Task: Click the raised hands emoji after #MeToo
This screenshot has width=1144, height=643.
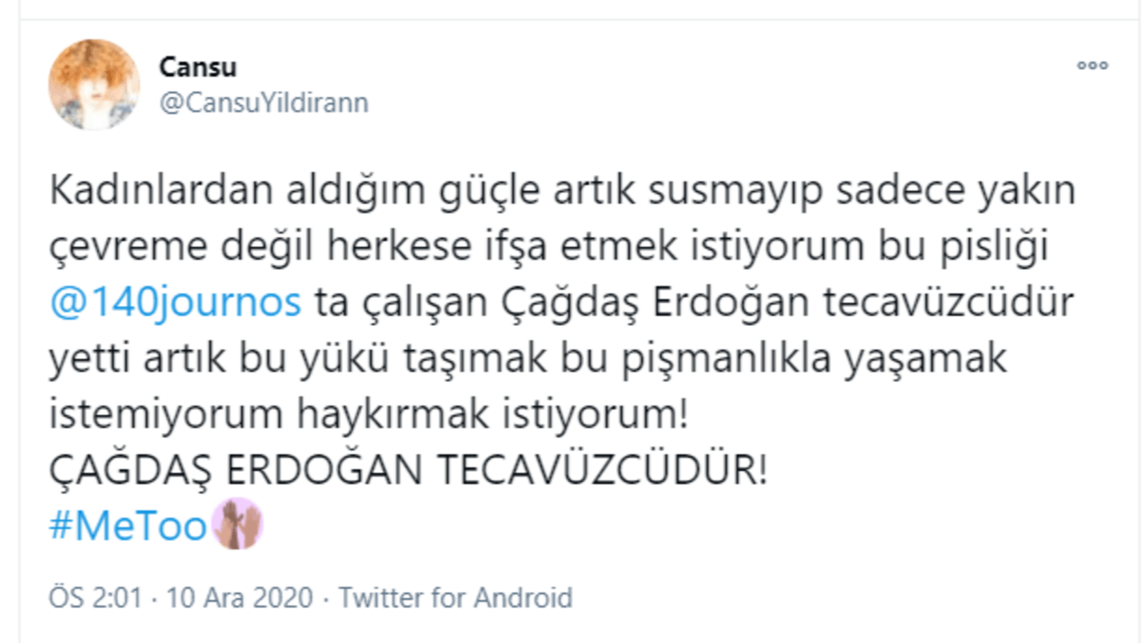Action: click(237, 523)
